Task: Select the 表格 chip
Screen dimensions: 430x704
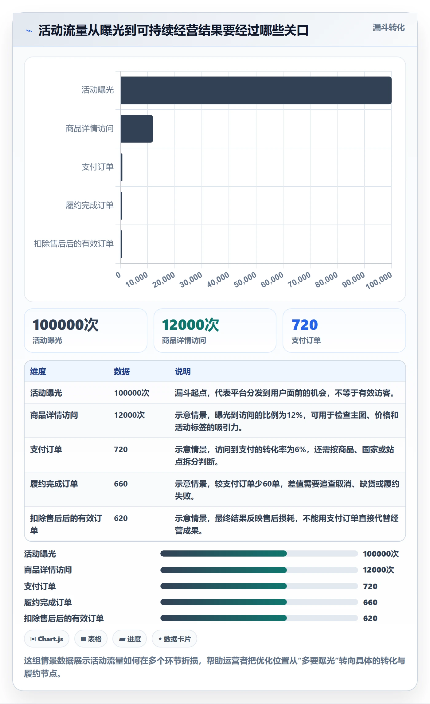Action: coord(91,639)
